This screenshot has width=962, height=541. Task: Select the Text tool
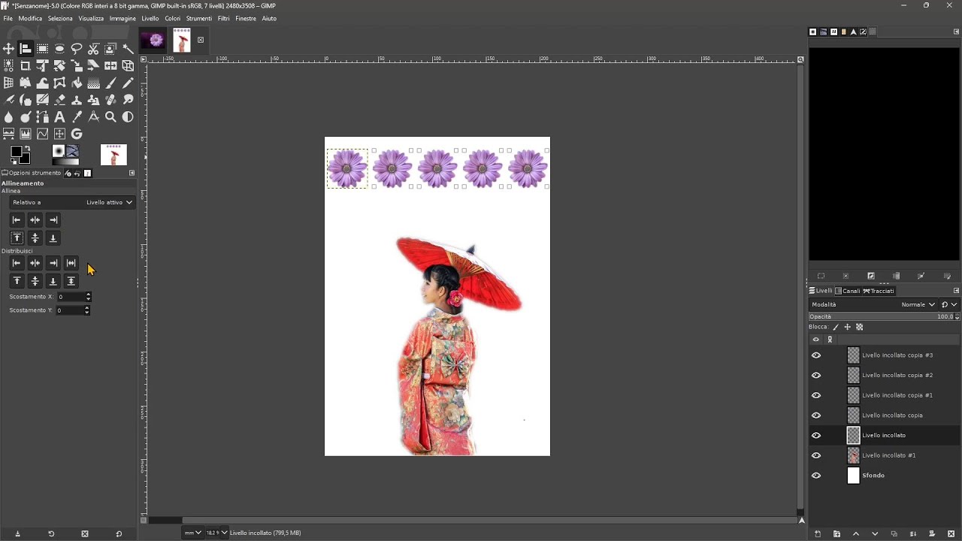point(59,117)
